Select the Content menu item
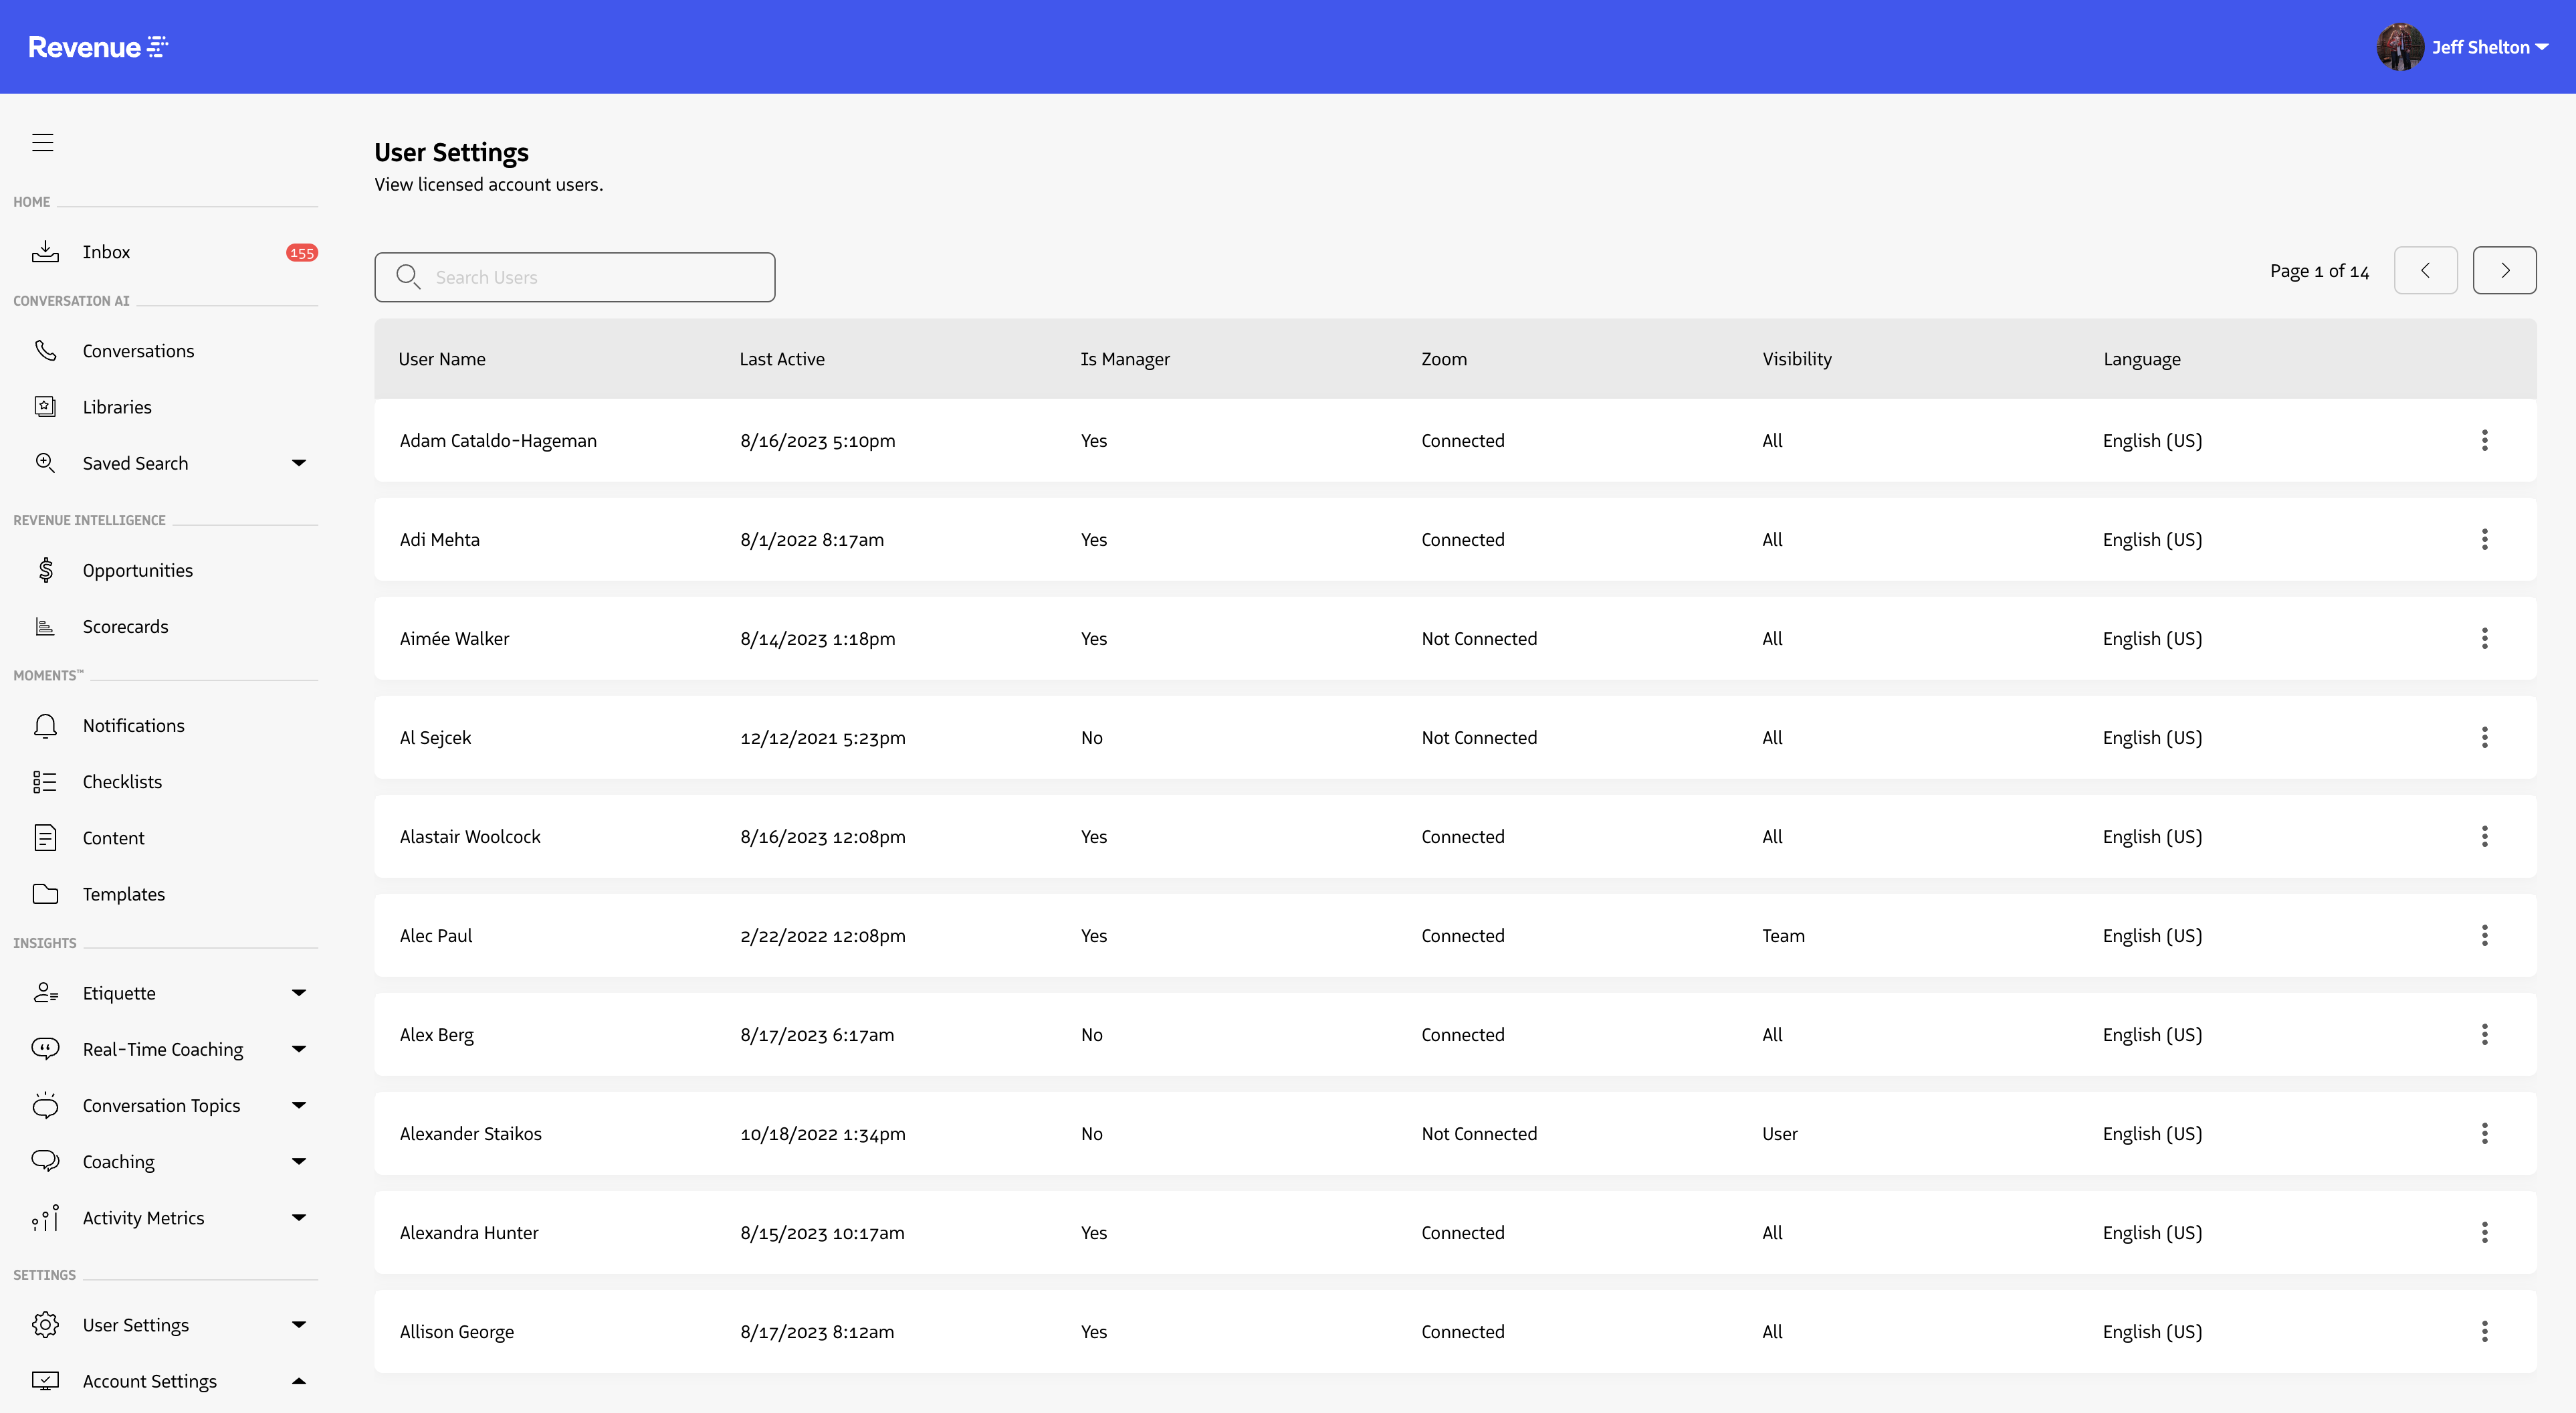This screenshot has height=1413, width=2576. [113, 838]
